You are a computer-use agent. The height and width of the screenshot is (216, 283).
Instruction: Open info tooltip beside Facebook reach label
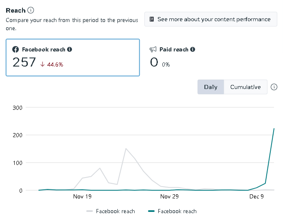coord(70,49)
